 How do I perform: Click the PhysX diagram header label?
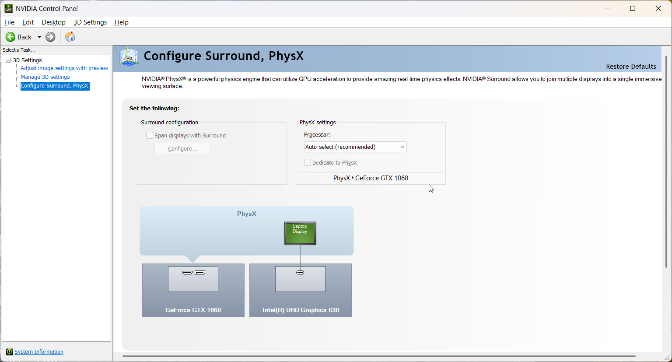[247, 214]
